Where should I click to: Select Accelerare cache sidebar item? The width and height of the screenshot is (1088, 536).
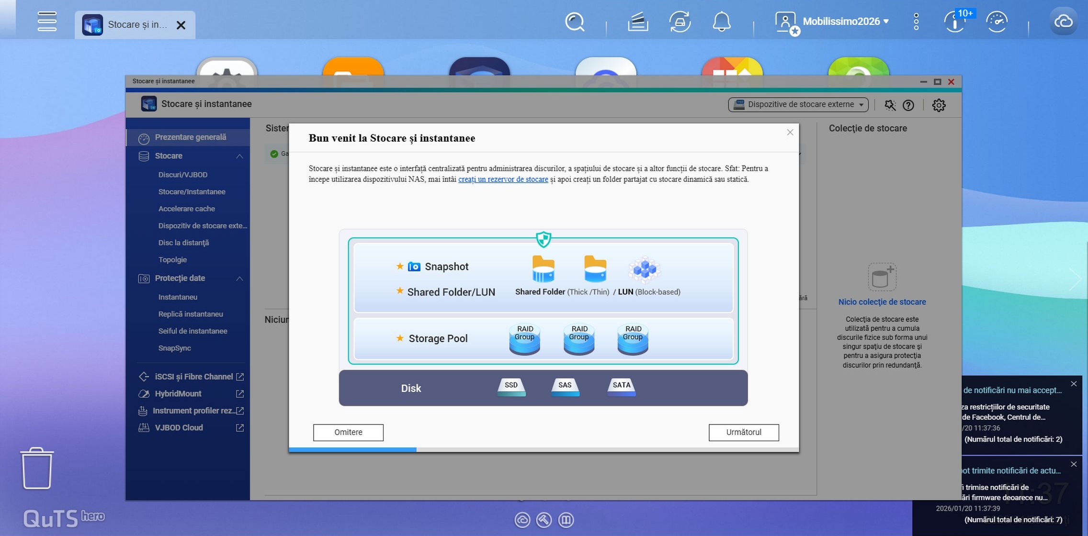[186, 209]
